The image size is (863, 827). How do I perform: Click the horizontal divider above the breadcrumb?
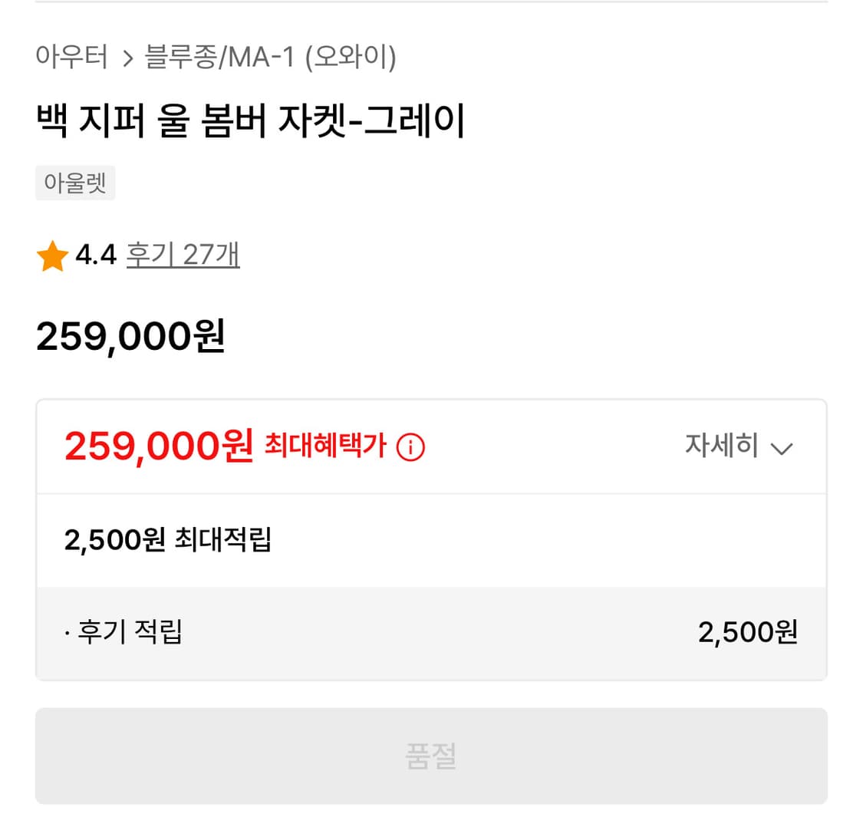click(x=431, y=2)
